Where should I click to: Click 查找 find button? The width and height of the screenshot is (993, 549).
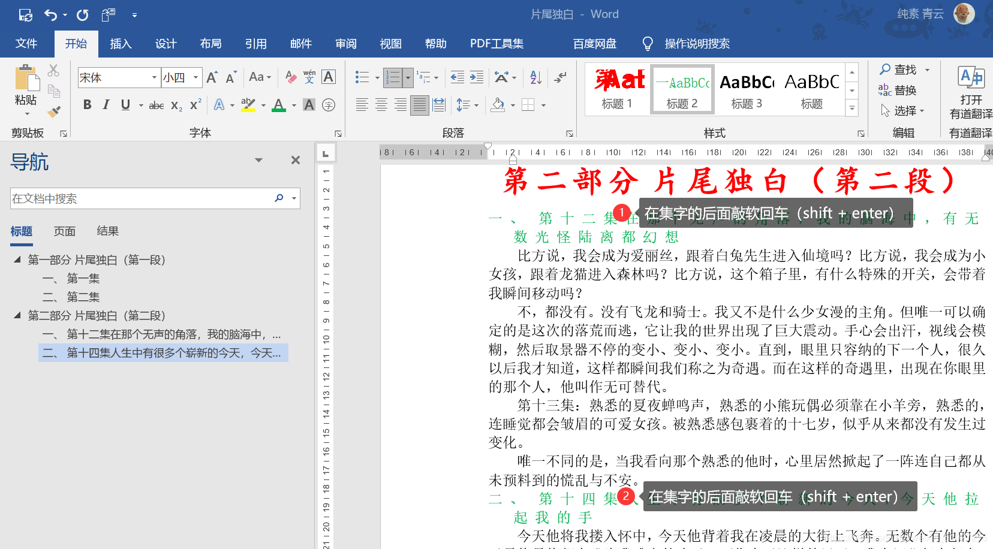pyautogui.click(x=898, y=70)
